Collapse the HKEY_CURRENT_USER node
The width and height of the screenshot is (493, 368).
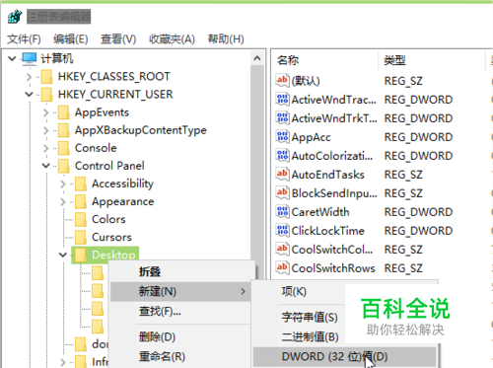click(x=29, y=95)
